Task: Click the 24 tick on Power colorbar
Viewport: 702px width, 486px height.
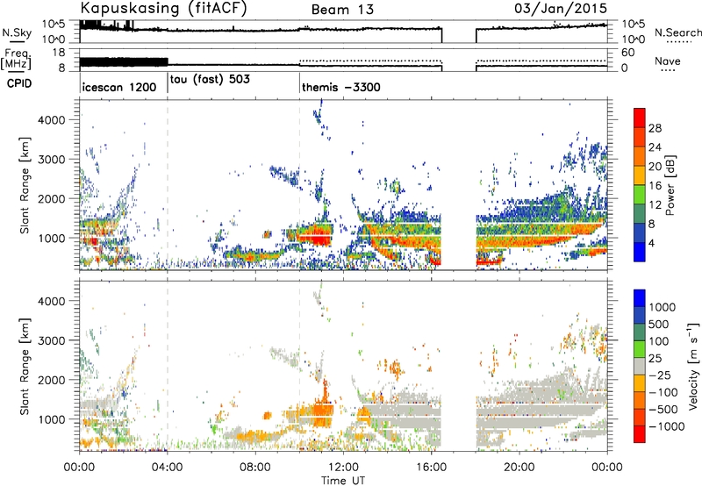Action: 655,147
